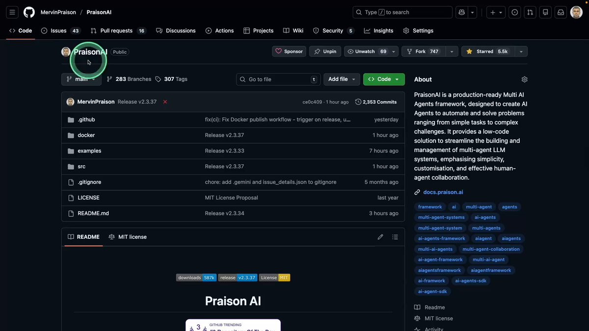Screen dimensions: 589x331
Task: Go to the Security tab
Action: tap(333, 30)
